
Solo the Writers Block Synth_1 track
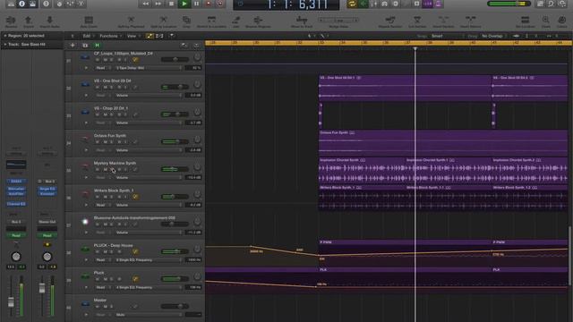pos(112,197)
